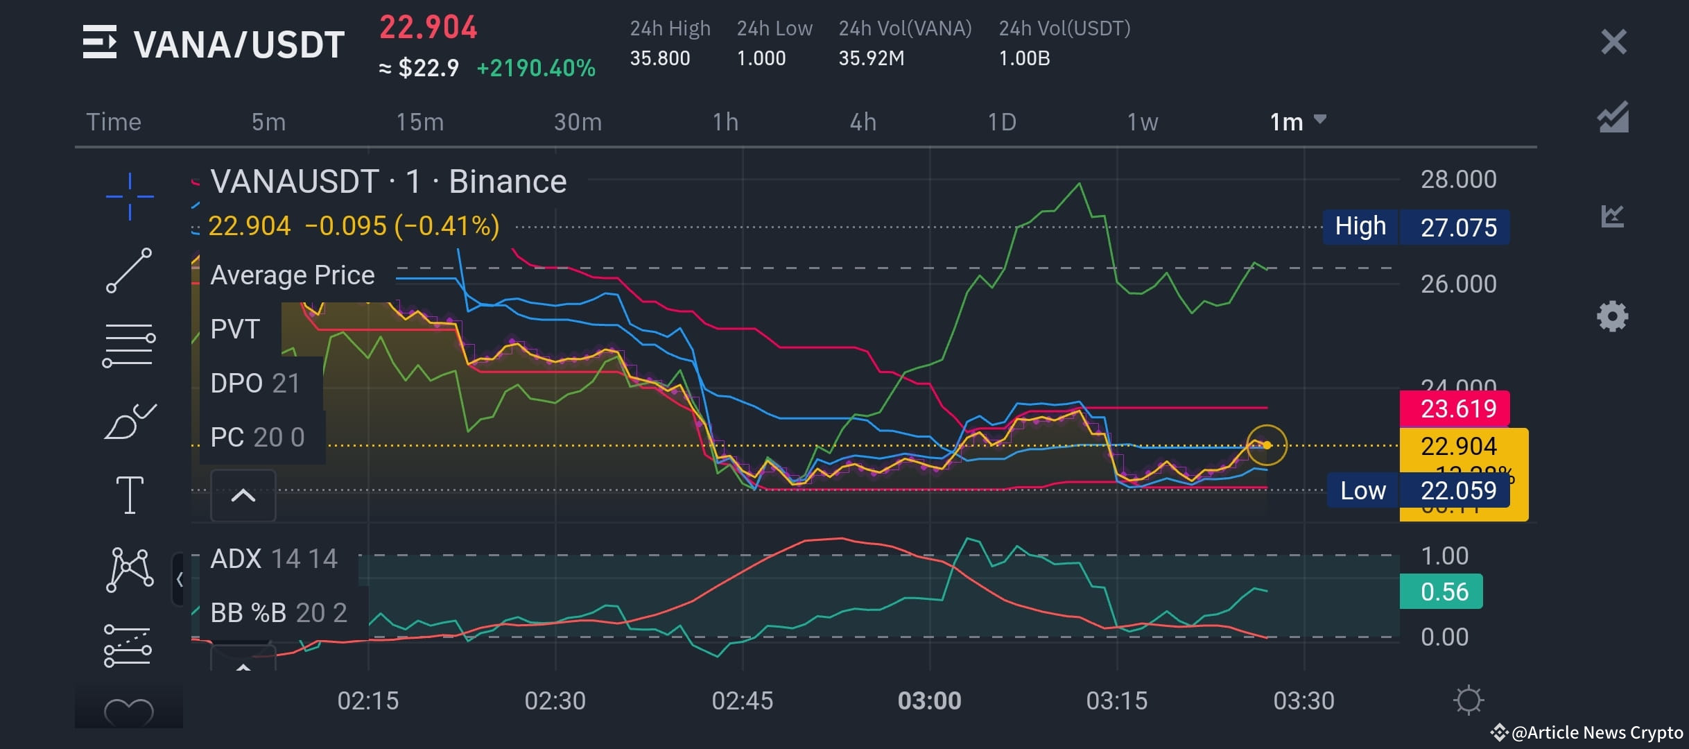Collapse the price indicator legend panel

click(x=244, y=495)
